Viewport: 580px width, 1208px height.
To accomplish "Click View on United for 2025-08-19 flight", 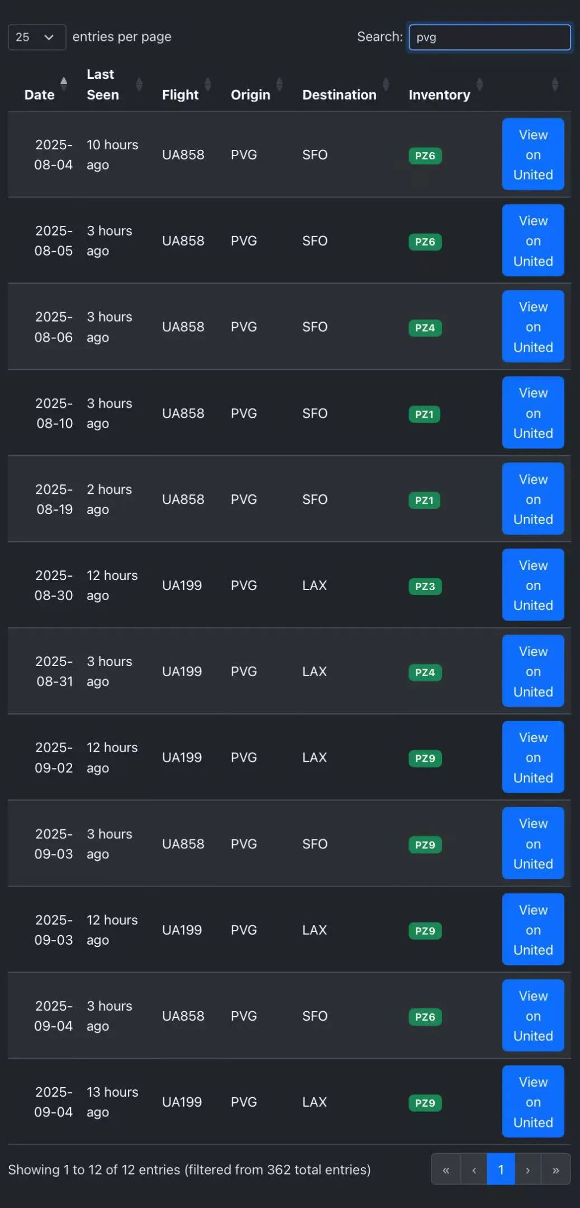I will pos(533,499).
